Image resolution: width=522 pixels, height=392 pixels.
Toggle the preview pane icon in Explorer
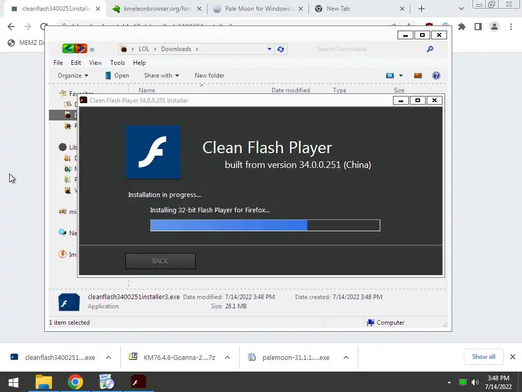click(418, 76)
